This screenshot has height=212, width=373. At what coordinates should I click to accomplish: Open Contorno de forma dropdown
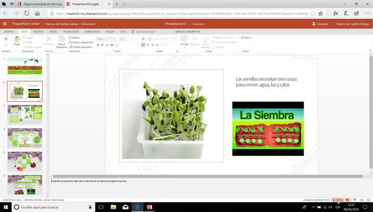[224, 42]
